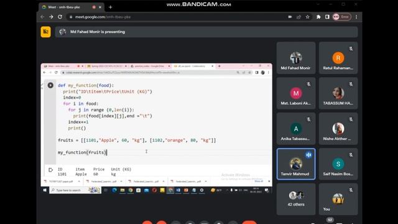Select the first Meet tab in the shared browser

tap(63, 67)
